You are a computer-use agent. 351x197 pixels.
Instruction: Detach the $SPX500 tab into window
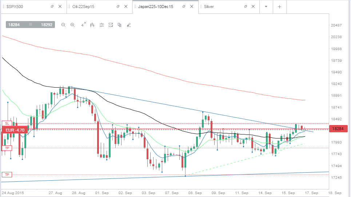pyautogui.click(x=52, y=7)
